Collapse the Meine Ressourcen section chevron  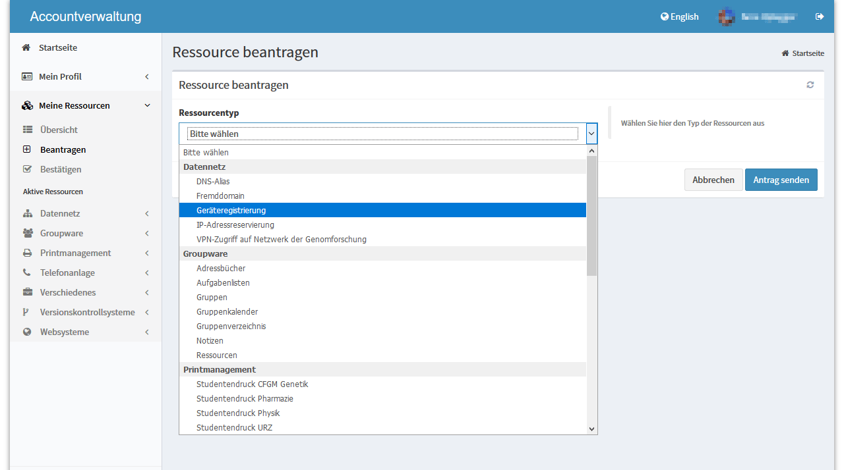147,105
